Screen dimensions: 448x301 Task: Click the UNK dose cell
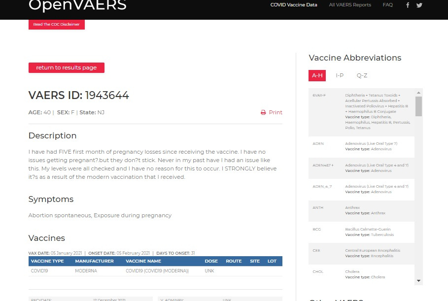209,271
